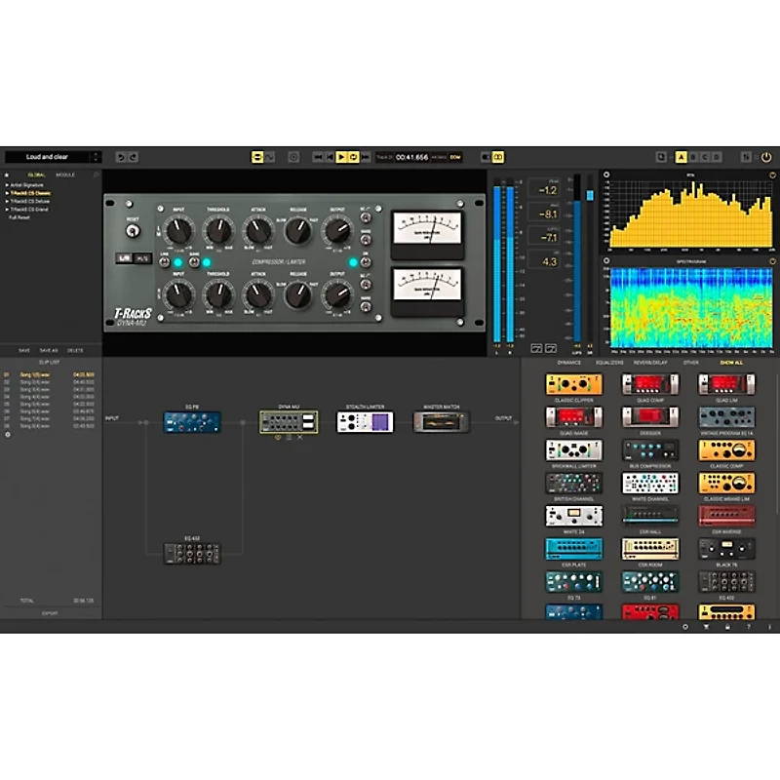Select the Classic Clipper module thumbnail
The image size is (780, 780).
(574, 385)
